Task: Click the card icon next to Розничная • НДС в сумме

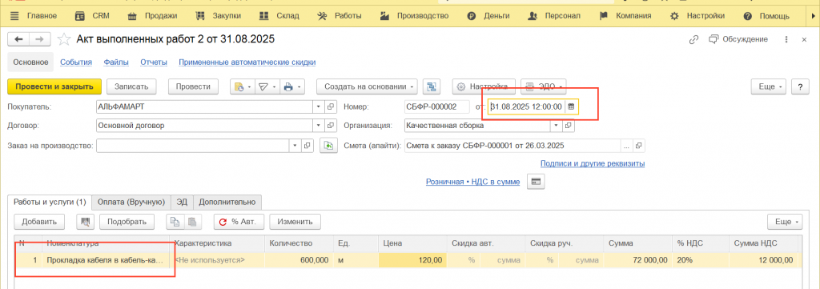Action: coord(536,182)
